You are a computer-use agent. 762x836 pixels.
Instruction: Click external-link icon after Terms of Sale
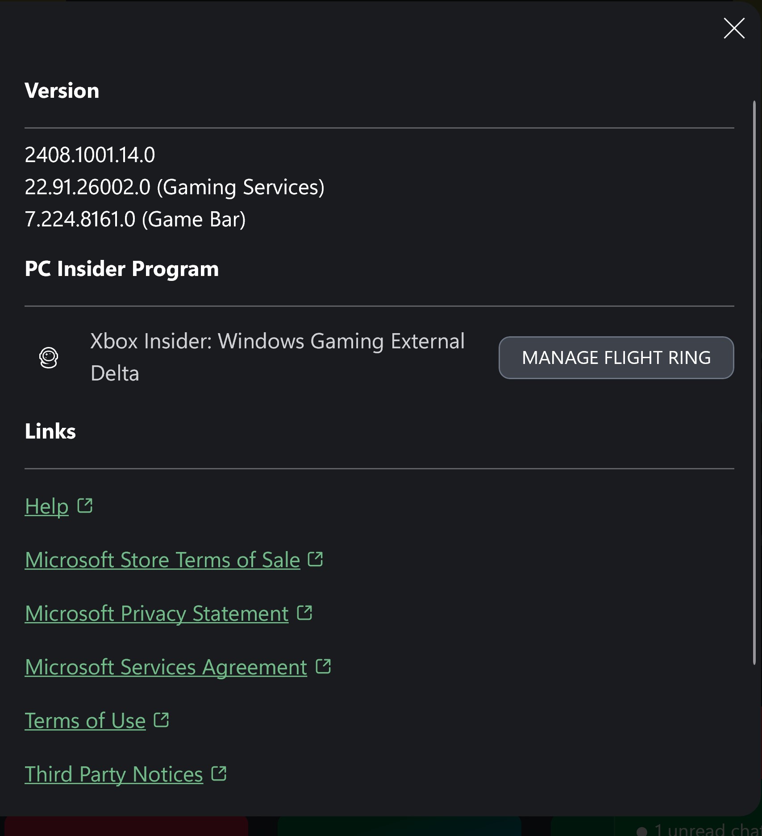coord(316,559)
